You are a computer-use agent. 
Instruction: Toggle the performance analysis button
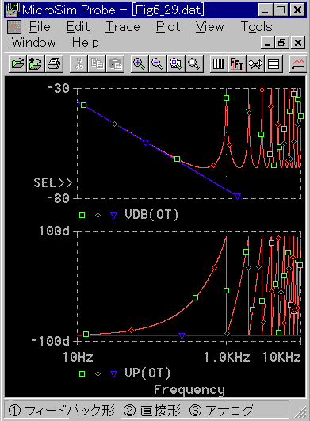coord(255,64)
